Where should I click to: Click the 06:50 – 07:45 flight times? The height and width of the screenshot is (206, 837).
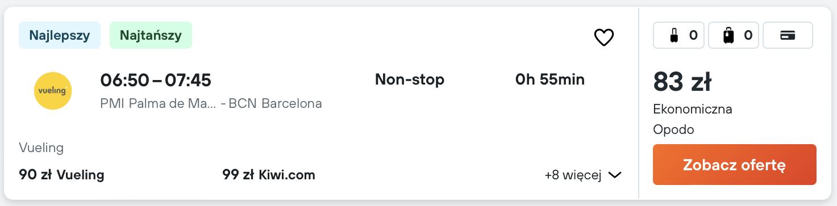point(156,80)
